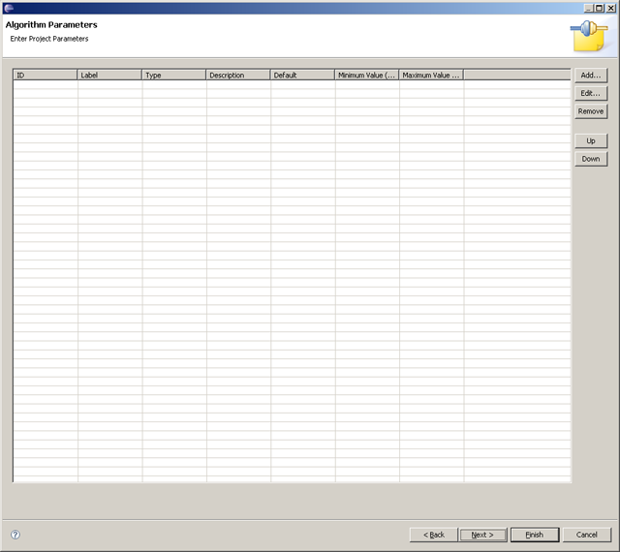This screenshot has width=620, height=552.
Task: Click the Add... button
Action: click(591, 76)
